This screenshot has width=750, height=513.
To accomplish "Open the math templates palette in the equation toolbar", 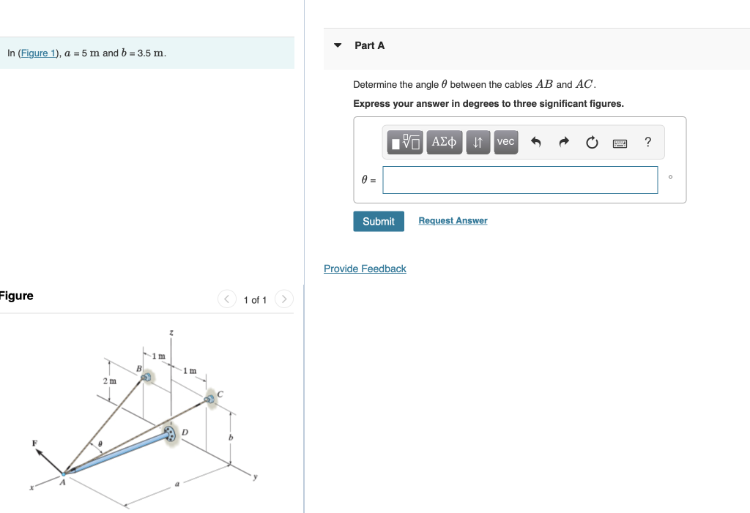I will pos(404,142).
